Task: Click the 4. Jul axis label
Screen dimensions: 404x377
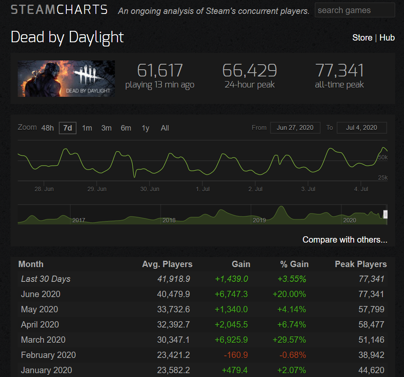Action: [361, 189]
